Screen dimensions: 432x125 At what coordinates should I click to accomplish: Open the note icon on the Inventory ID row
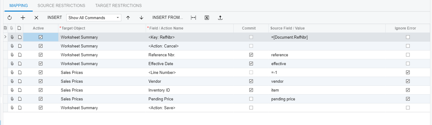[20, 90]
